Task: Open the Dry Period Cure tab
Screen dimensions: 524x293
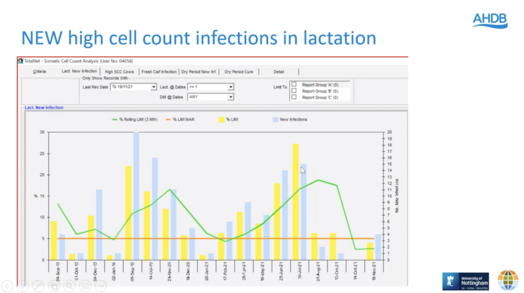Action: click(x=239, y=72)
